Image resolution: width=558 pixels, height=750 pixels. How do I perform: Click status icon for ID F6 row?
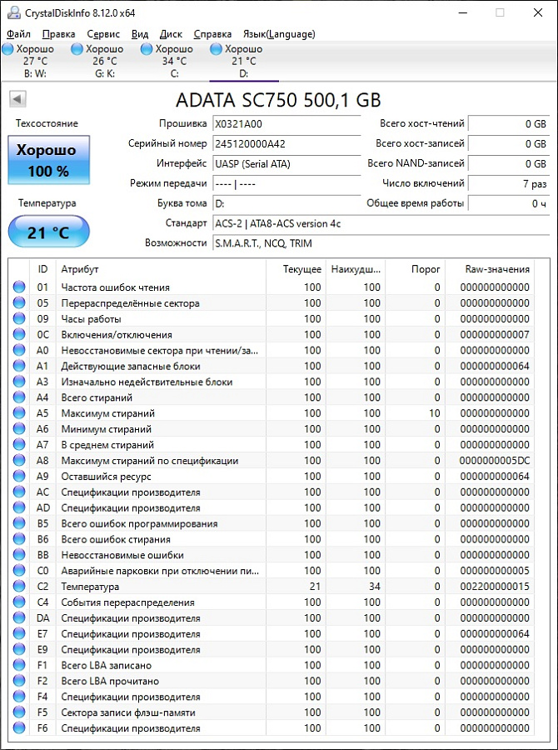(x=19, y=728)
